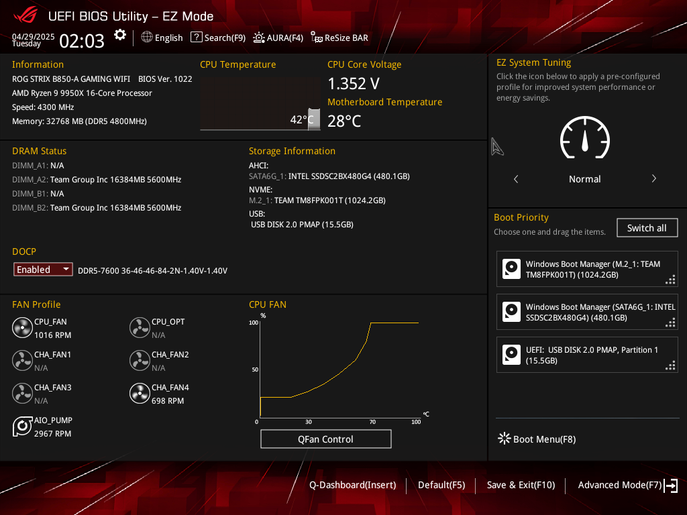The image size is (687, 515).
Task: Click the ReSize BAR icon
Action: point(317,38)
